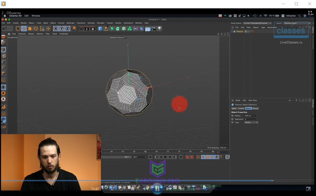Toggle Y axis lock
The width and height of the screenshot is (316, 196).
tap(61, 29)
